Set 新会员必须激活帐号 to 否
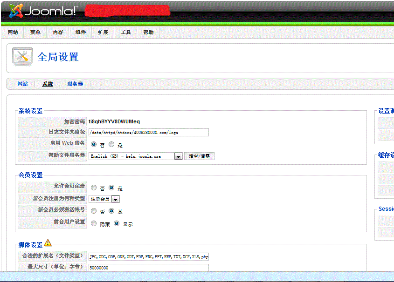The width and height of the screenshot is (394, 282). pyautogui.click(x=94, y=211)
